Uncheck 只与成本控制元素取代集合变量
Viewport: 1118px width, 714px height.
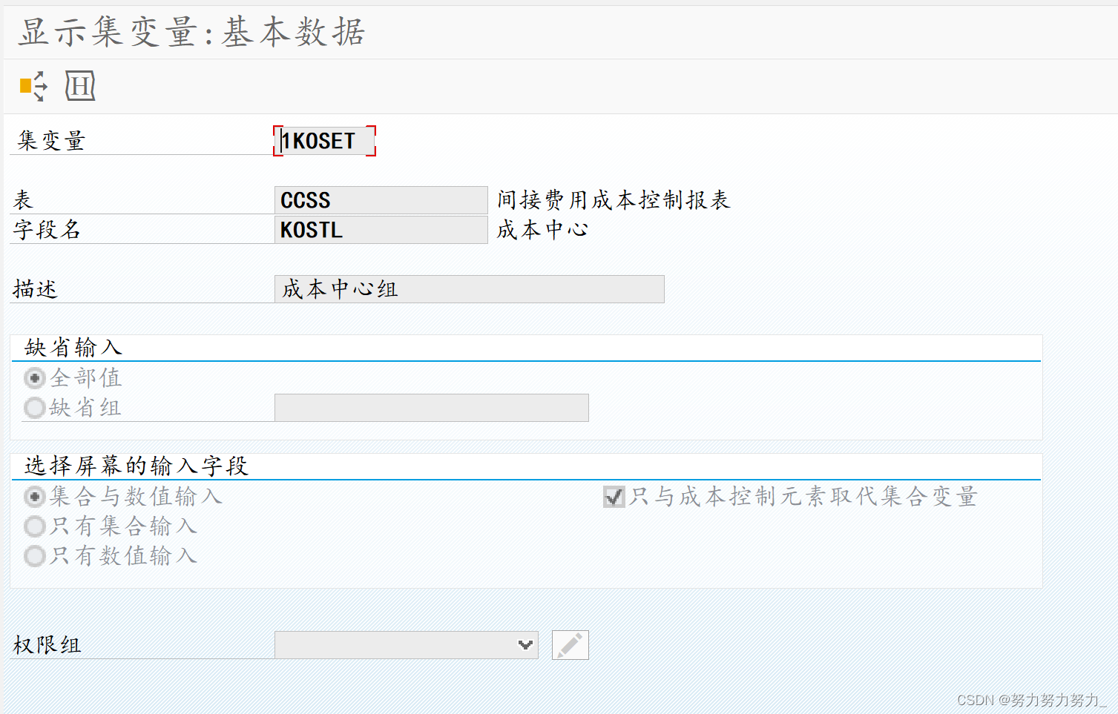613,497
